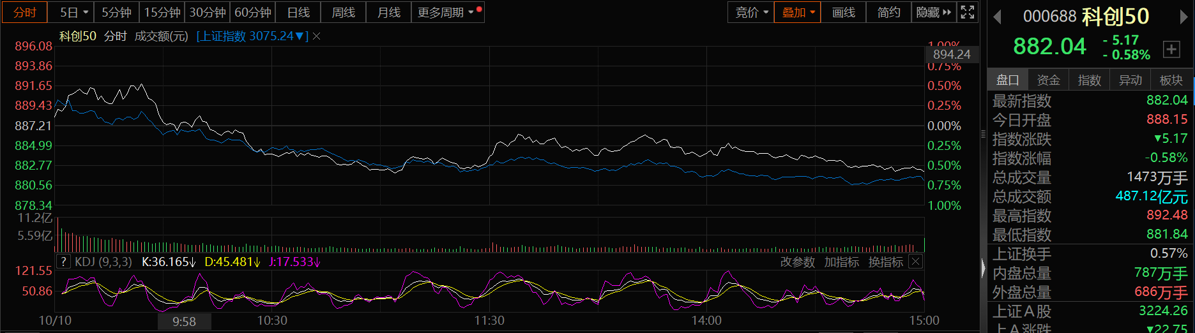This screenshot has width=1195, height=333.
Task: Open the 指数 tab
Action: (x=1090, y=80)
